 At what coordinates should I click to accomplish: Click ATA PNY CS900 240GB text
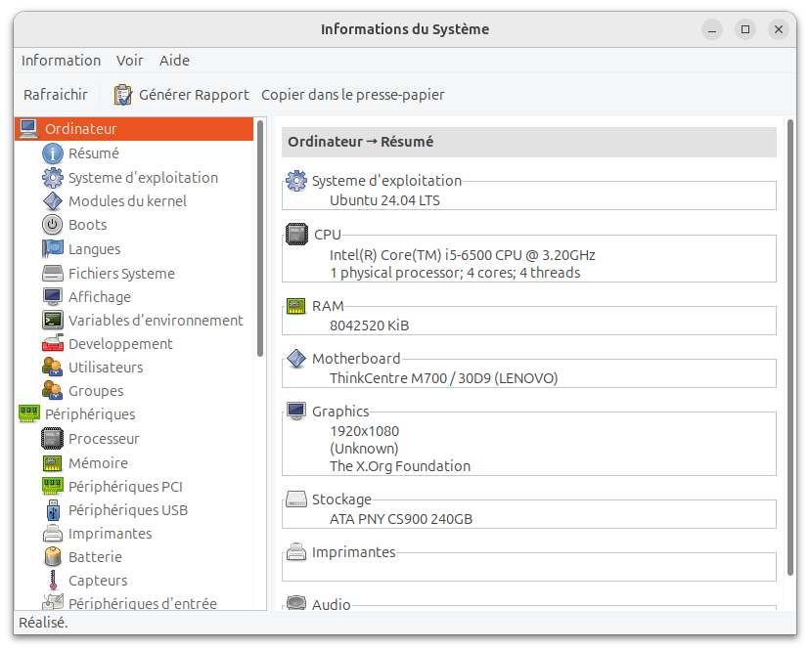[x=401, y=519]
